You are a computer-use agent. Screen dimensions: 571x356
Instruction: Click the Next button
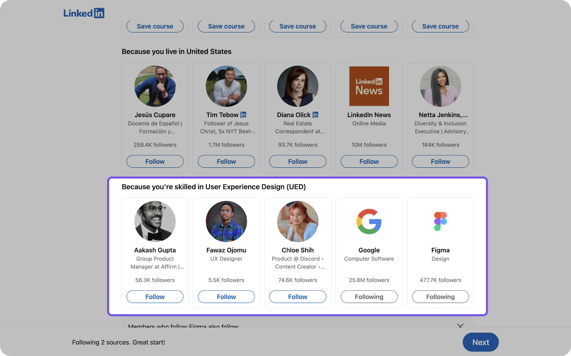(481, 342)
